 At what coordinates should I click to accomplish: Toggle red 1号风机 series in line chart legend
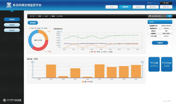tap(97, 52)
